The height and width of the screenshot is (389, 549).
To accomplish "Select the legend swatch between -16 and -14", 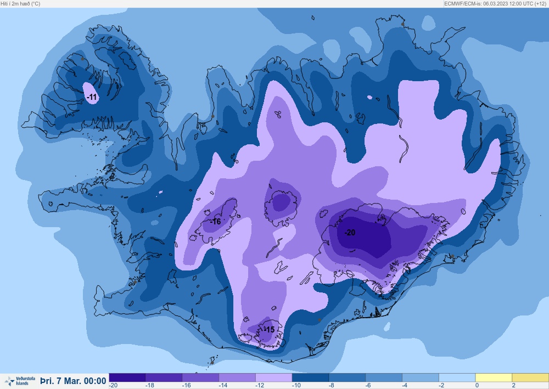I will coord(200,377).
